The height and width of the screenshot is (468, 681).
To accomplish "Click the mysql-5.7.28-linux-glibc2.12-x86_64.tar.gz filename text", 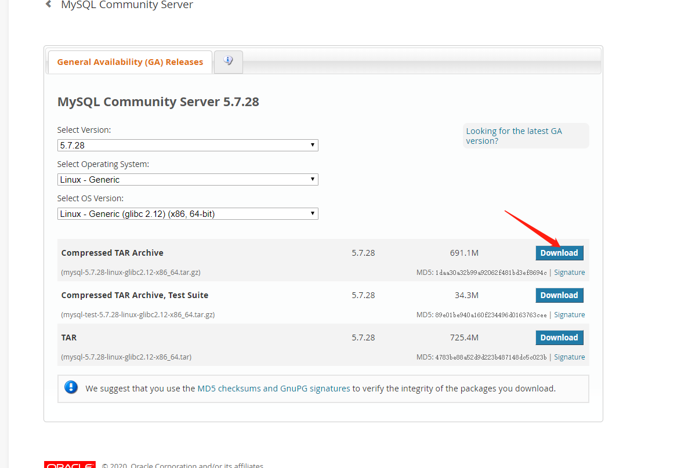I will tap(130, 272).
